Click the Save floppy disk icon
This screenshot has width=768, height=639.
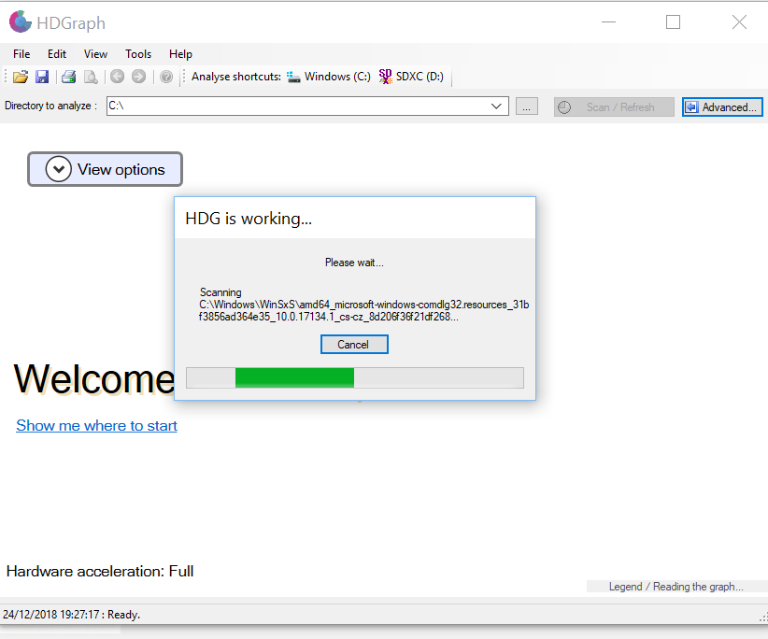[x=42, y=77]
